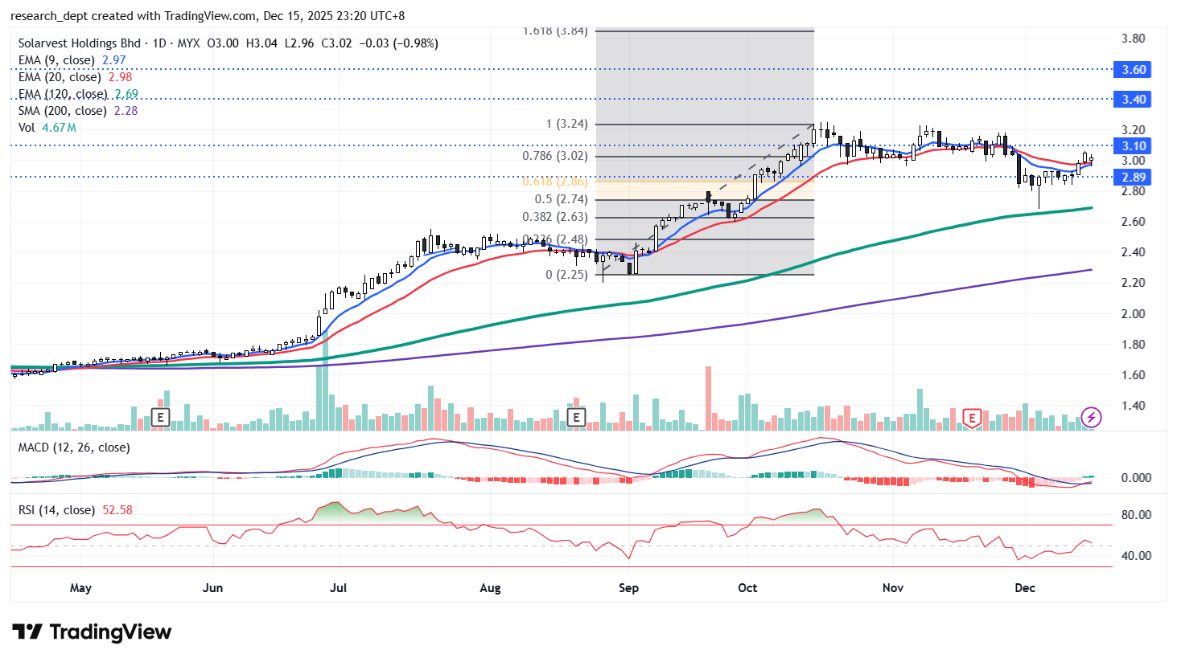Viewport: 1177px width, 662px height.
Task: Click the purple lightning bolt event icon
Action: pos(1091,417)
